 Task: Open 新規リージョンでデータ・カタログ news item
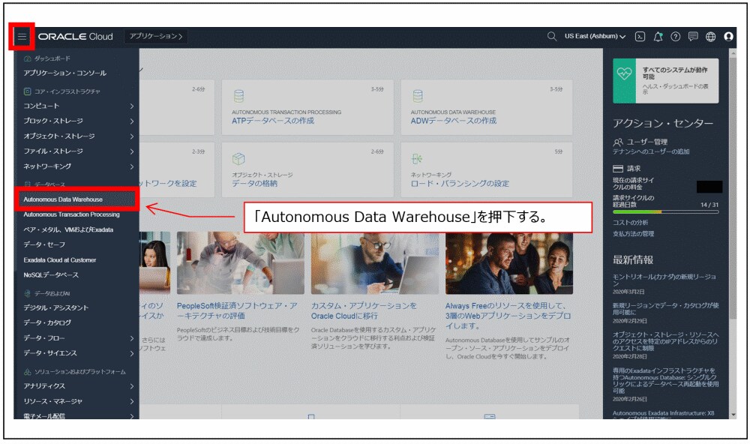coord(665,309)
